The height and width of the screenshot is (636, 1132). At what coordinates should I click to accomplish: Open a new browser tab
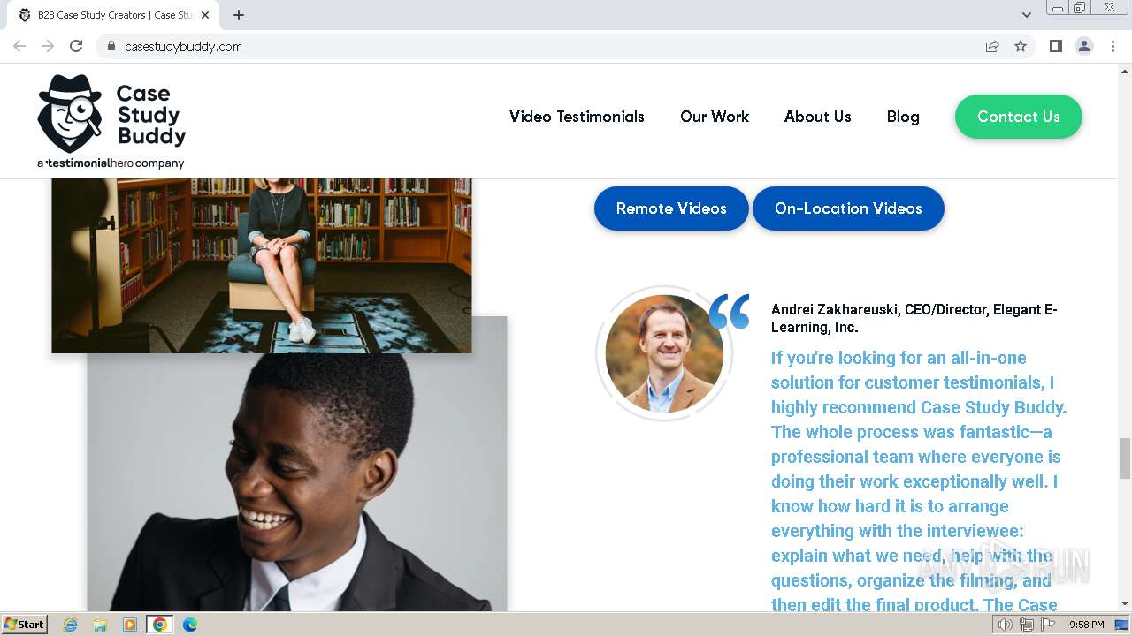pos(239,15)
